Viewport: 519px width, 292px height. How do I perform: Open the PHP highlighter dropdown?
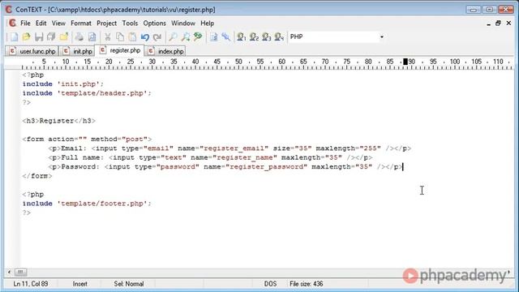(x=382, y=36)
